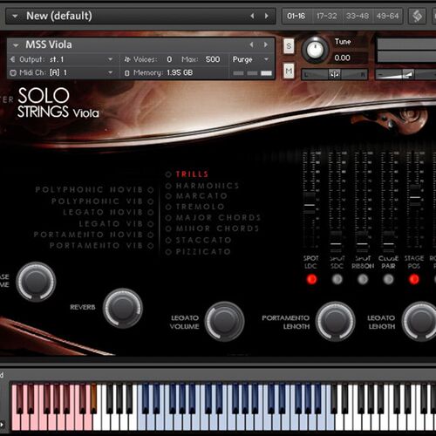
Task: Open the Purge dropdown menu
Action: point(250,59)
